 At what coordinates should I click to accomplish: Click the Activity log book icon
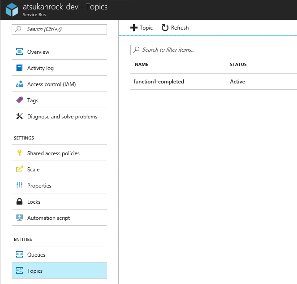19,68
